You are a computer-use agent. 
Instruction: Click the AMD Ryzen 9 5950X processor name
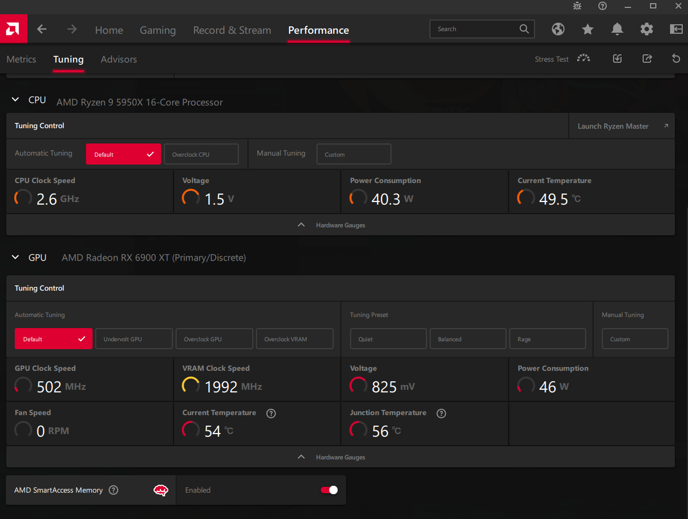[x=140, y=102]
